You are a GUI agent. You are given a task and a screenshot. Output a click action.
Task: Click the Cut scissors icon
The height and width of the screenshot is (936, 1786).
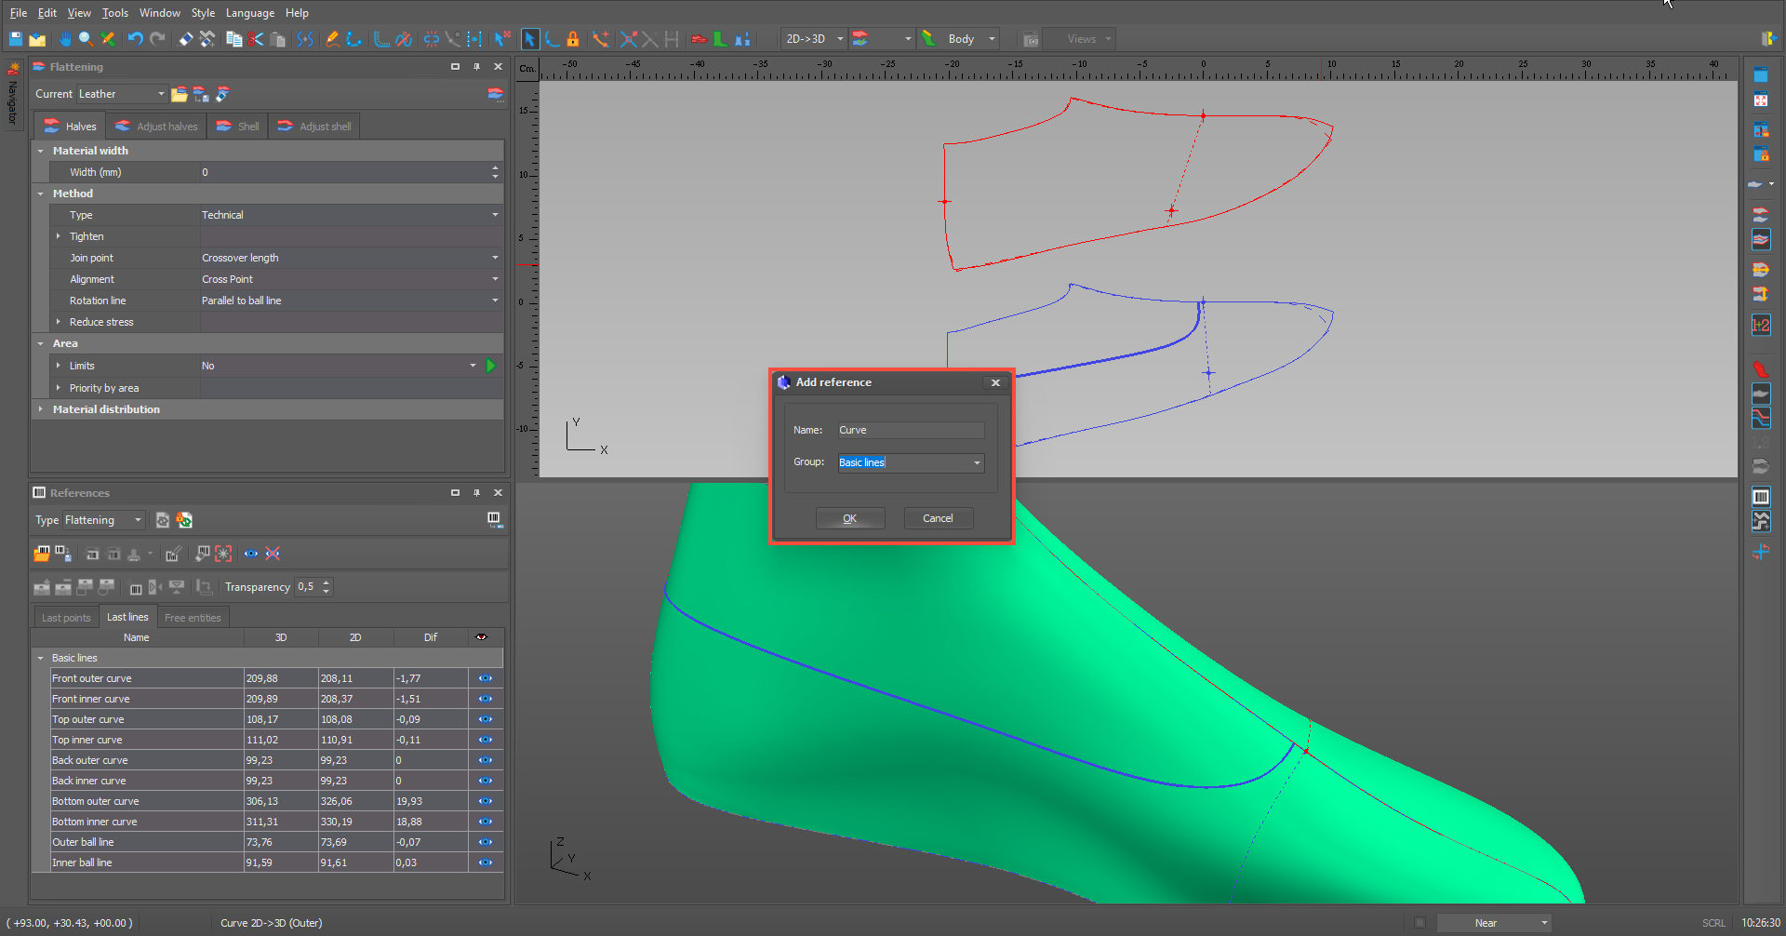click(x=256, y=39)
